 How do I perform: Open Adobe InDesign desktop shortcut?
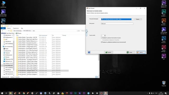(164, 49)
